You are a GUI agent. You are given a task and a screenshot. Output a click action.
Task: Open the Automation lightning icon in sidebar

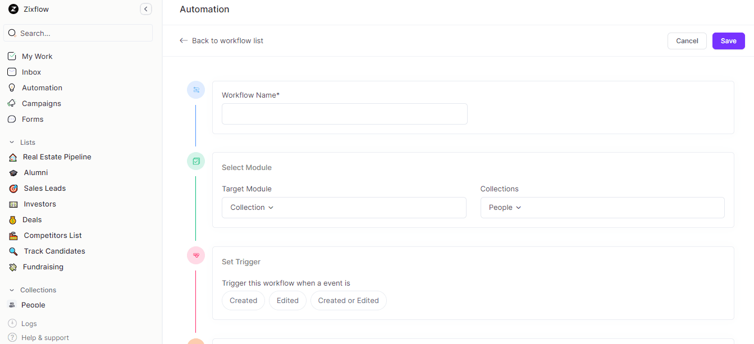click(11, 88)
